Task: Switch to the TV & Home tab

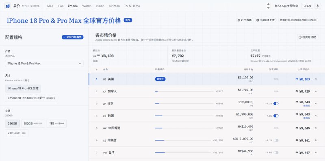Action: pyautogui.click(x=132, y=6)
